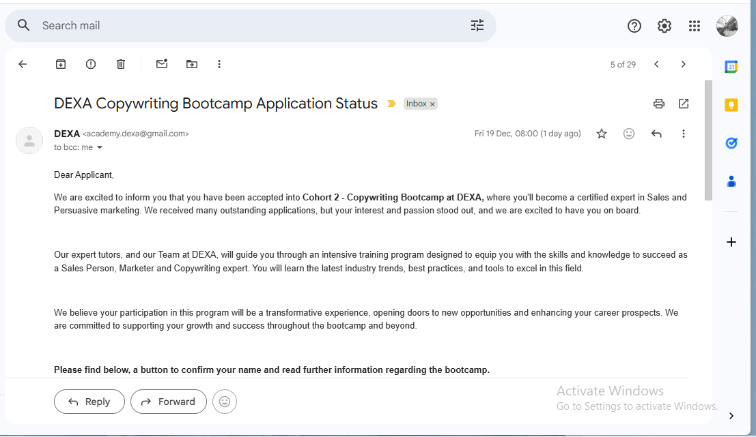
Task: Click the Forward button
Action: click(x=168, y=402)
